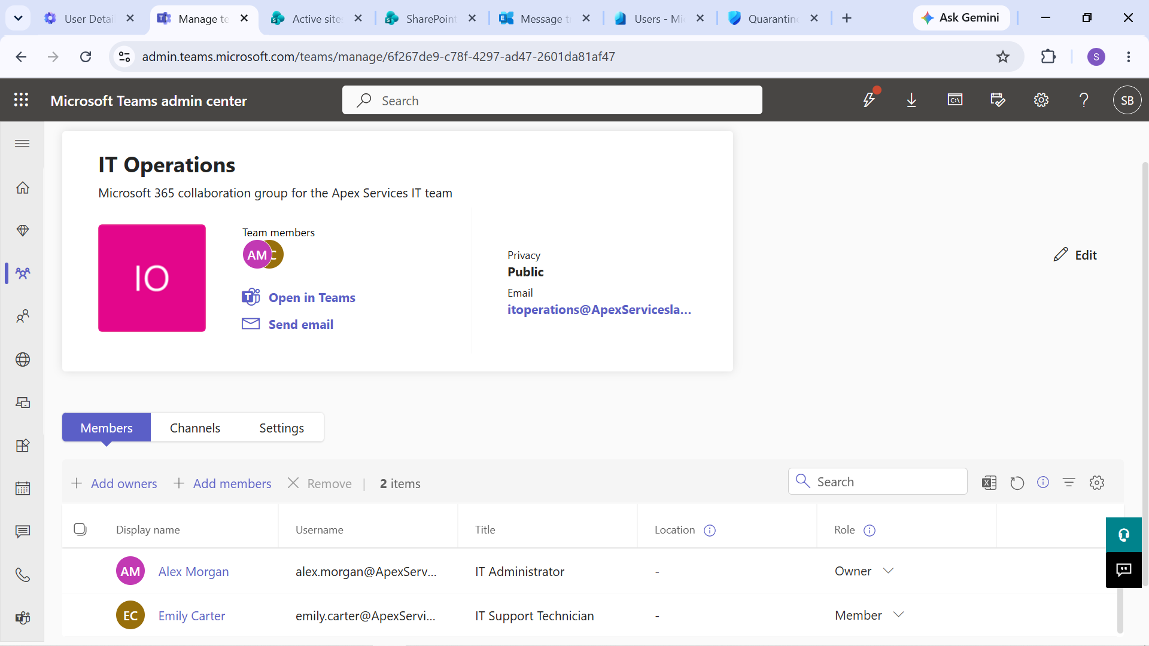
Task: Click the members Search field
Action: (x=877, y=482)
